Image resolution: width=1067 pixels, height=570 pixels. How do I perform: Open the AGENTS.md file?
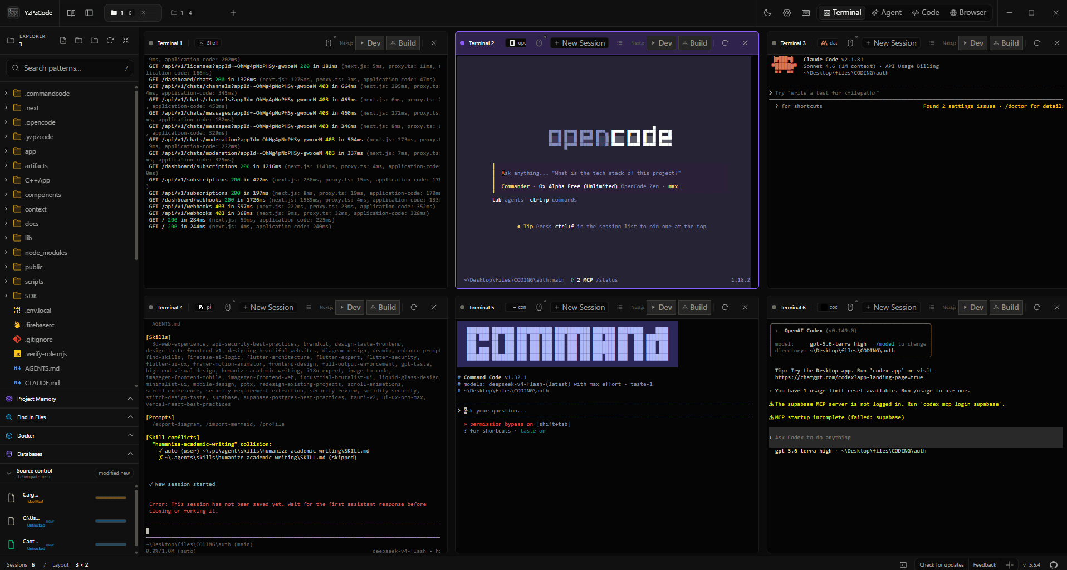(x=42, y=368)
